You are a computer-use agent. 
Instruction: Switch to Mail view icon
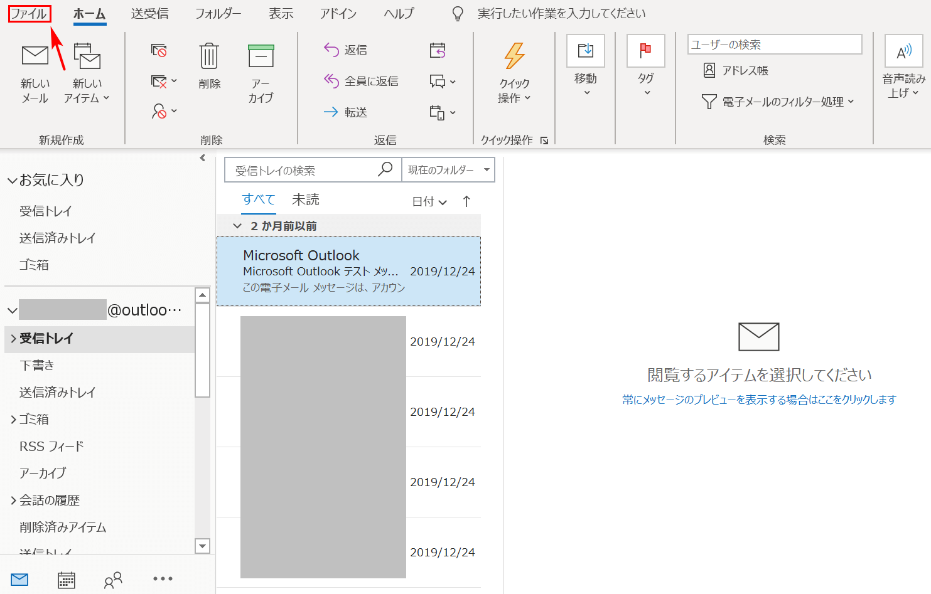(19, 580)
